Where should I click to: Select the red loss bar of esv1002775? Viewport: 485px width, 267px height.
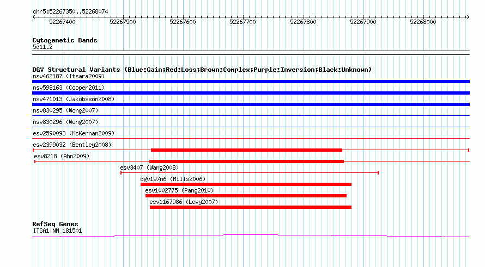click(x=246, y=196)
